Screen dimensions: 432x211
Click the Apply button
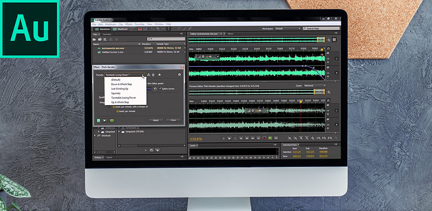click(155, 120)
